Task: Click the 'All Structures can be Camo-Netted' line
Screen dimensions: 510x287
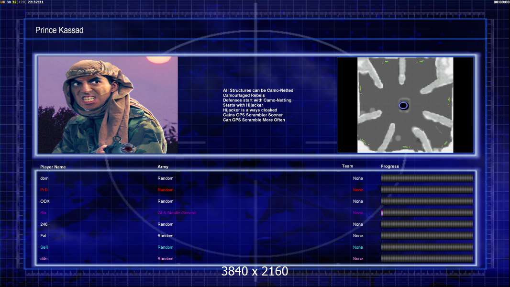Action: [258, 90]
